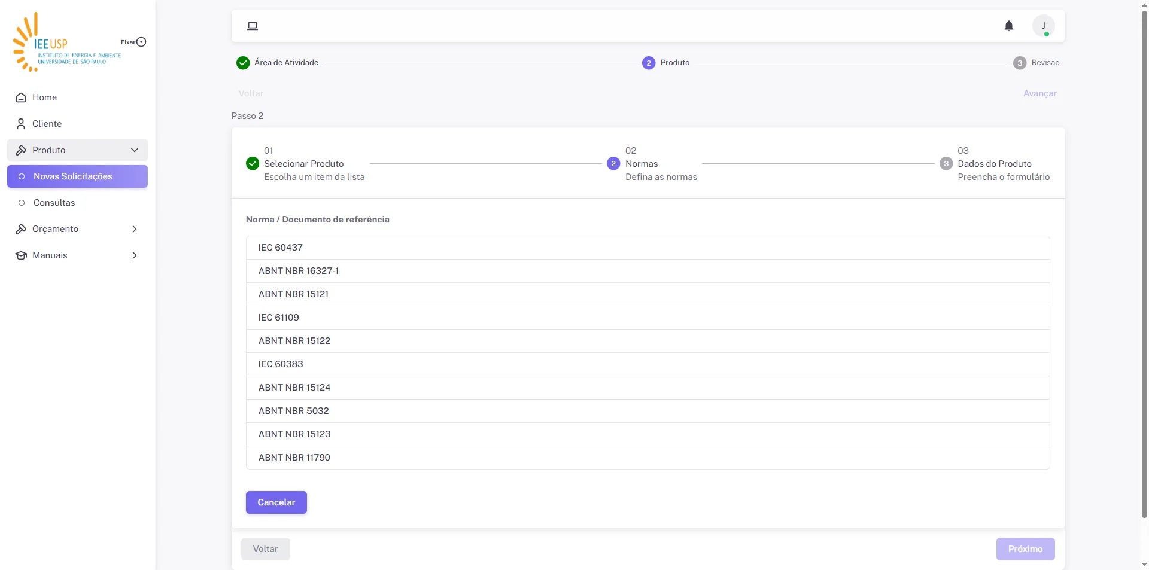The height and width of the screenshot is (570, 1149).
Task: Select norm ABNT NBR 15121
Action: click(648, 294)
